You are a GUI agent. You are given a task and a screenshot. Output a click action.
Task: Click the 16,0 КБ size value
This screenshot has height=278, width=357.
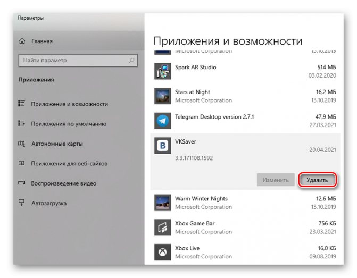327,248
